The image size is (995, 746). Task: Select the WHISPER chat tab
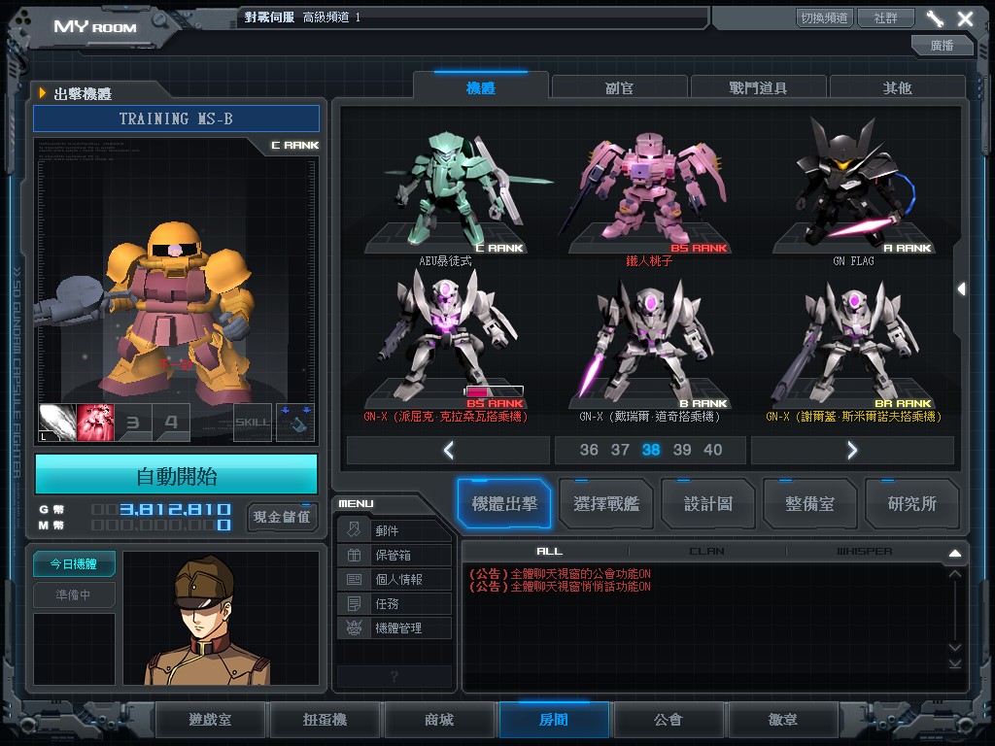(864, 552)
